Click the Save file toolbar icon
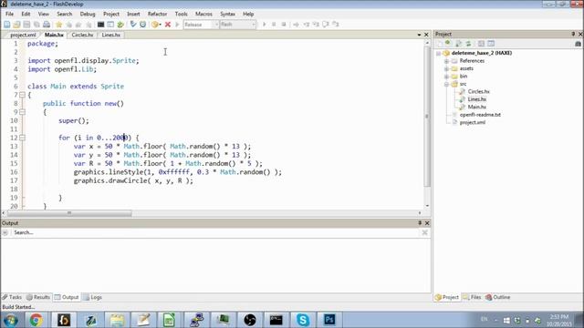The height and width of the screenshot is (328, 584). tap(26, 25)
